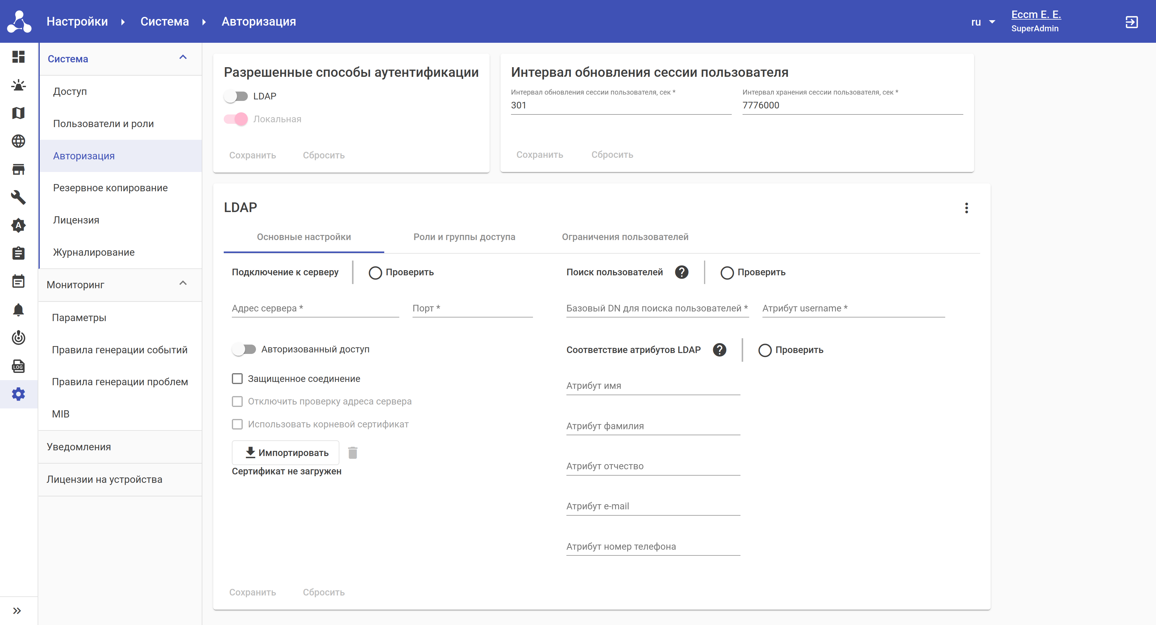This screenshot has height=625, width=1156.
Task: Click Проверить next to Подключение к серверу
Action: click(x=401, y=272)
